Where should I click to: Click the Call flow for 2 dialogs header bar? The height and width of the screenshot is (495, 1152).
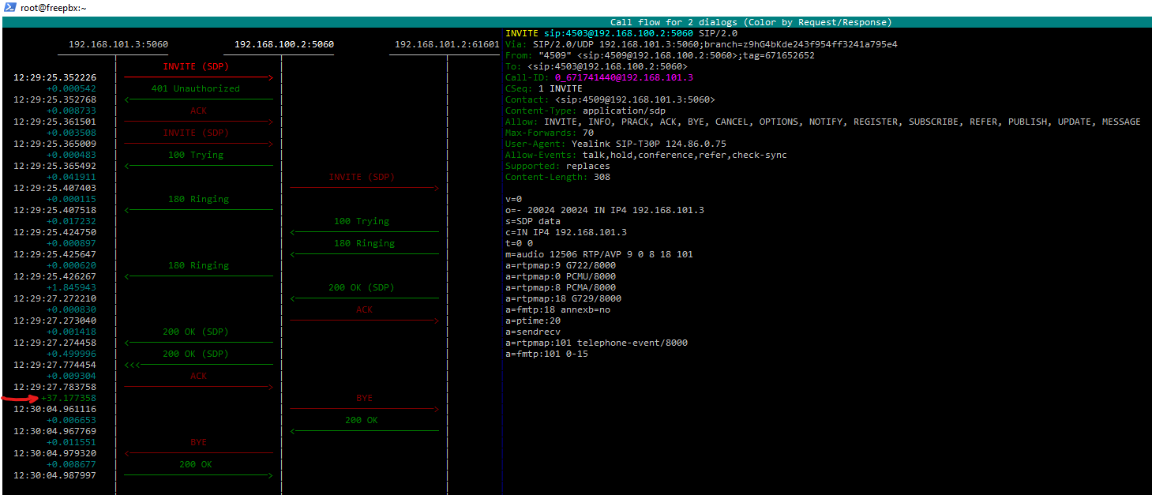coord(750,22)
